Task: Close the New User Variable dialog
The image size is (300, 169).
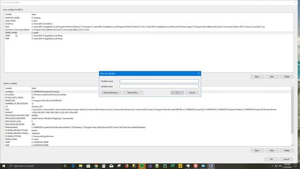Action: click(199, 73)
